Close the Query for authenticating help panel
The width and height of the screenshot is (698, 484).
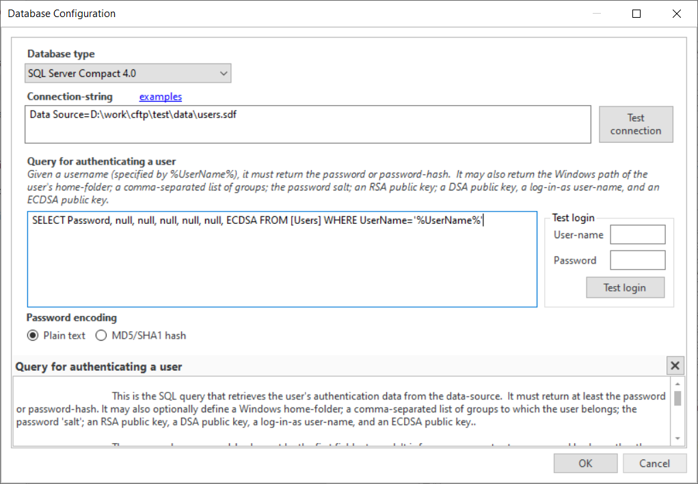click(x=675, y=365)
